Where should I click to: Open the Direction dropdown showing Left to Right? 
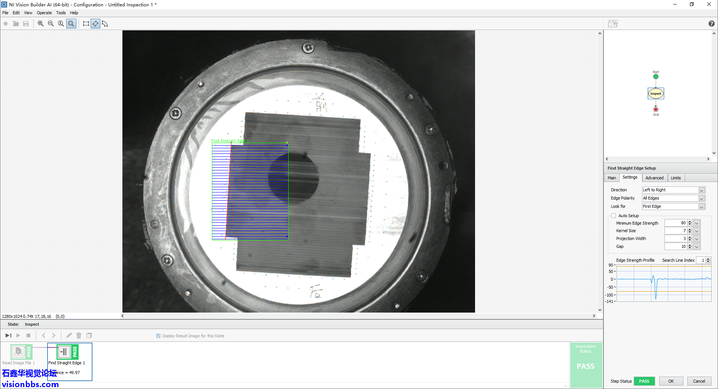(702, 190)
